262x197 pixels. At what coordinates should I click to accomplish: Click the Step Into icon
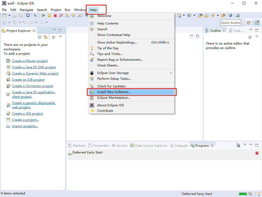67,15
